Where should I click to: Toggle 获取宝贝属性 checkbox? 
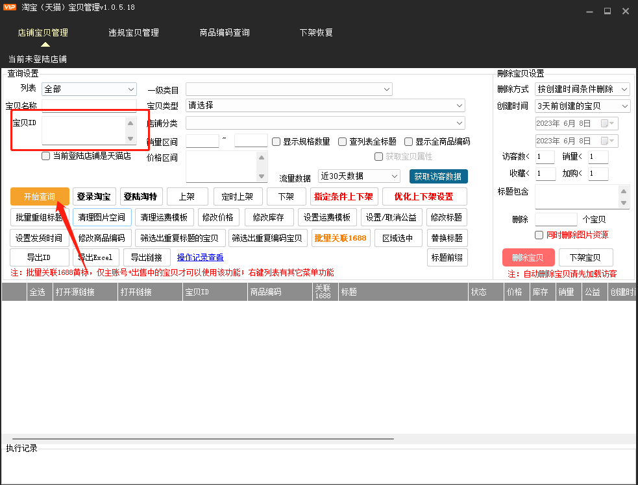(378, 156)
